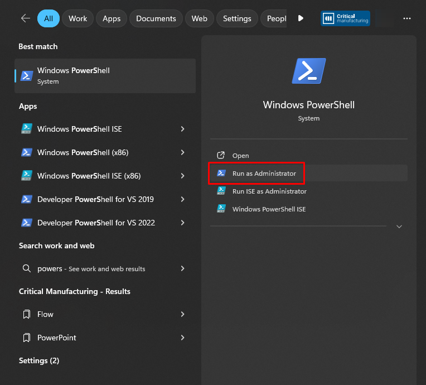Open the three-dot more options menu

click(405, 18)
